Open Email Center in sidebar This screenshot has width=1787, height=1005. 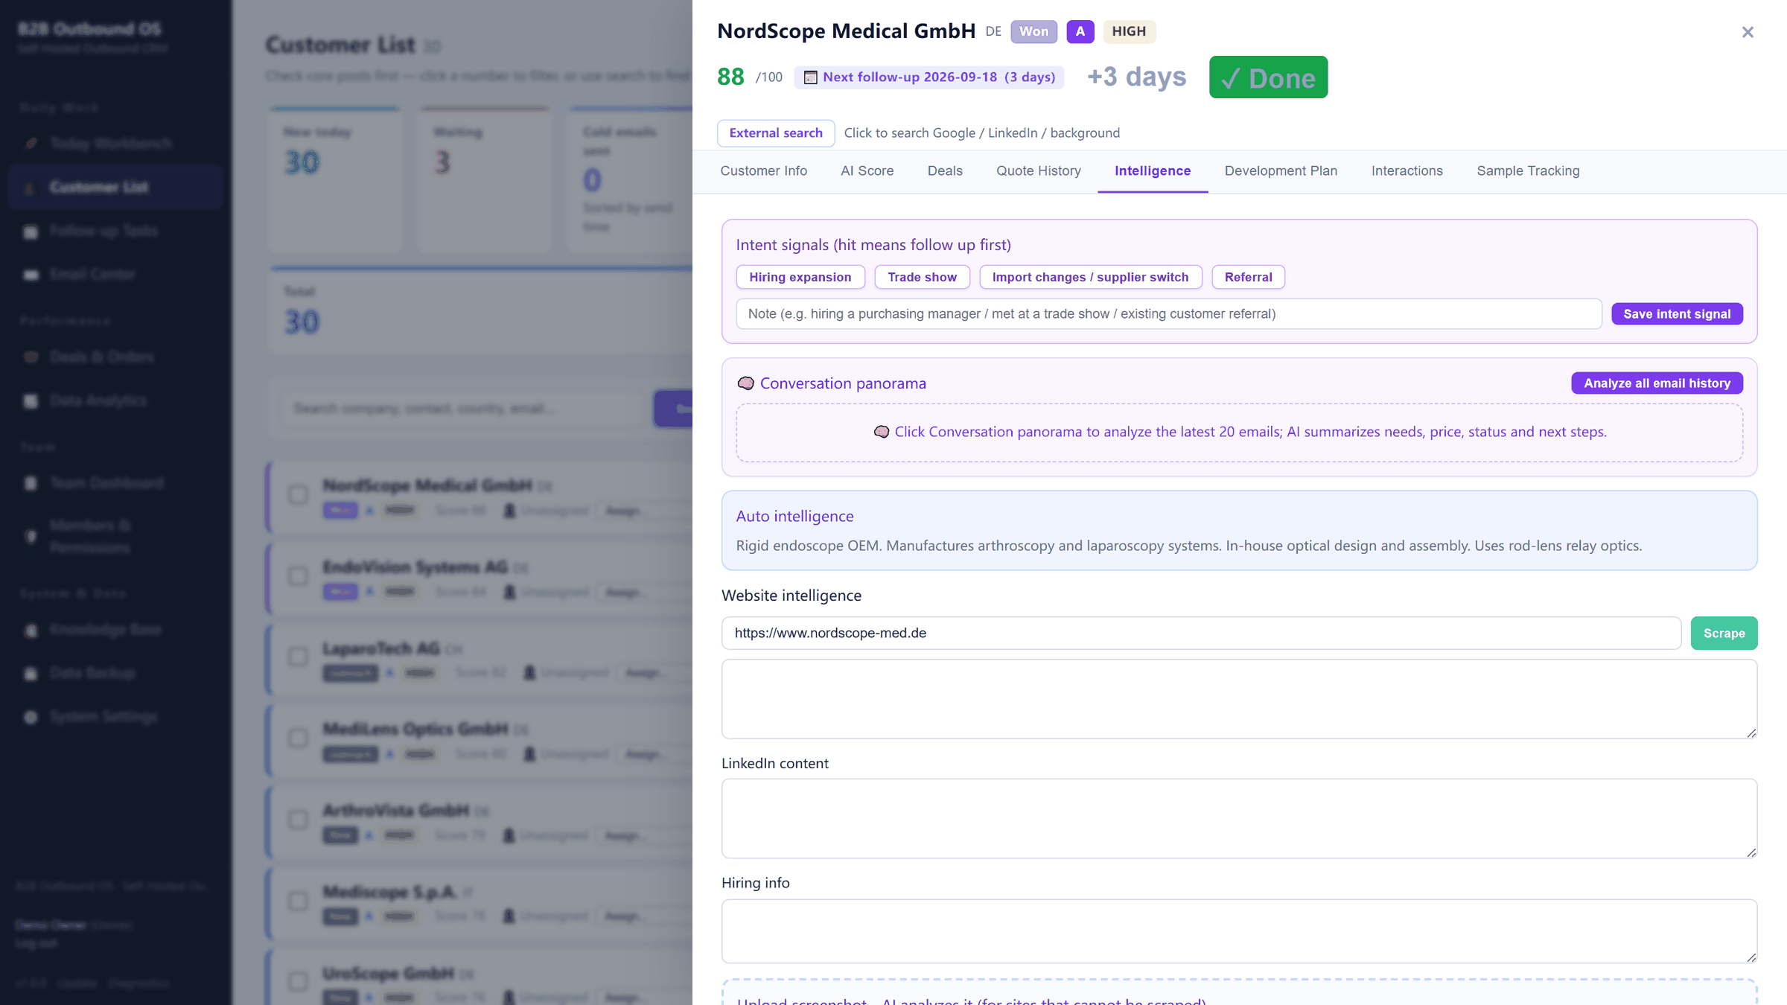(115, 274)
